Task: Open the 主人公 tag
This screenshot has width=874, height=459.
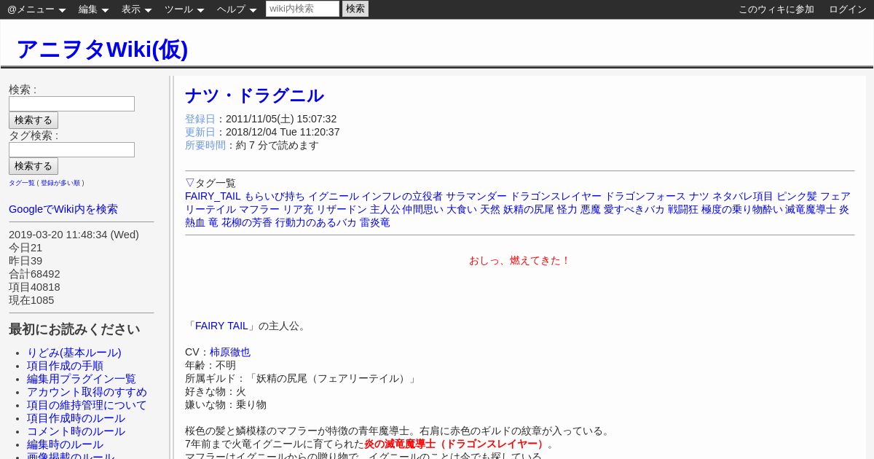Action: (385, 209)
